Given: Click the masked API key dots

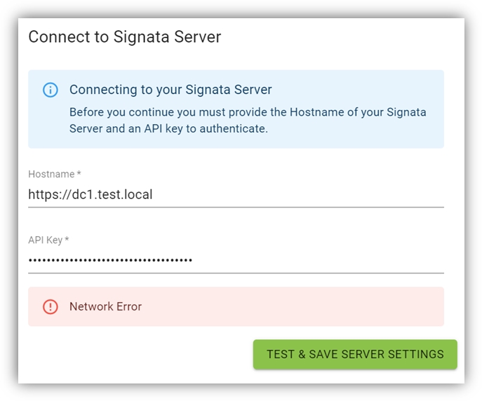Looking at the screenshot, I should [110, 260].
